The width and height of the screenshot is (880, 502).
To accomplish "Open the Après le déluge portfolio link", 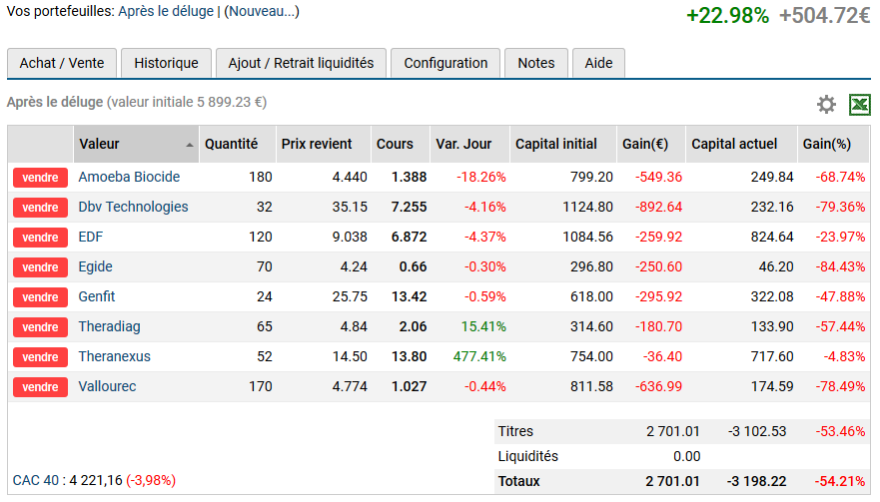I will click(x=166, y=11).
